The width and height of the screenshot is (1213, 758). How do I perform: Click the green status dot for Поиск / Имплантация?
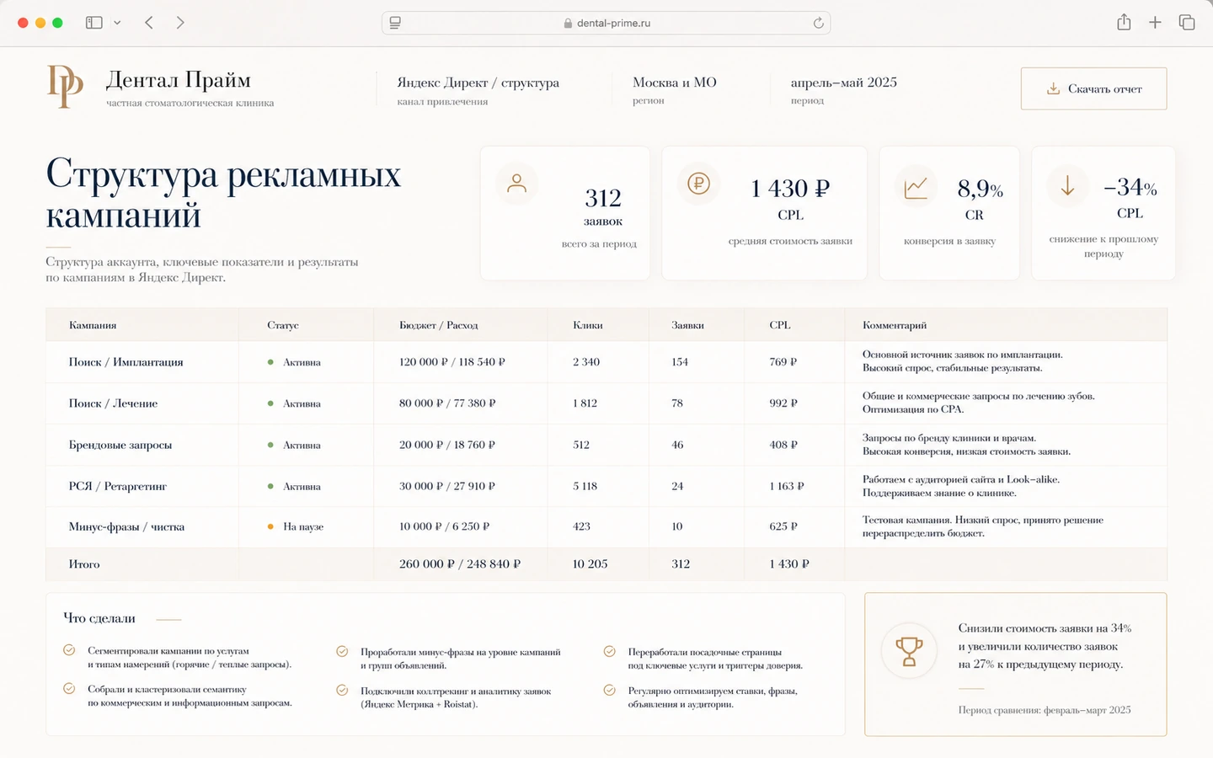270,362
